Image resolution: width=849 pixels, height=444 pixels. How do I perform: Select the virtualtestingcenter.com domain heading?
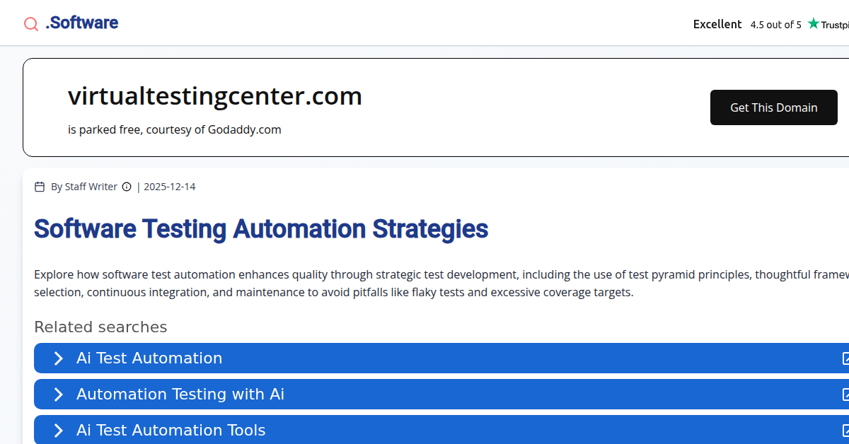(214, 96)
